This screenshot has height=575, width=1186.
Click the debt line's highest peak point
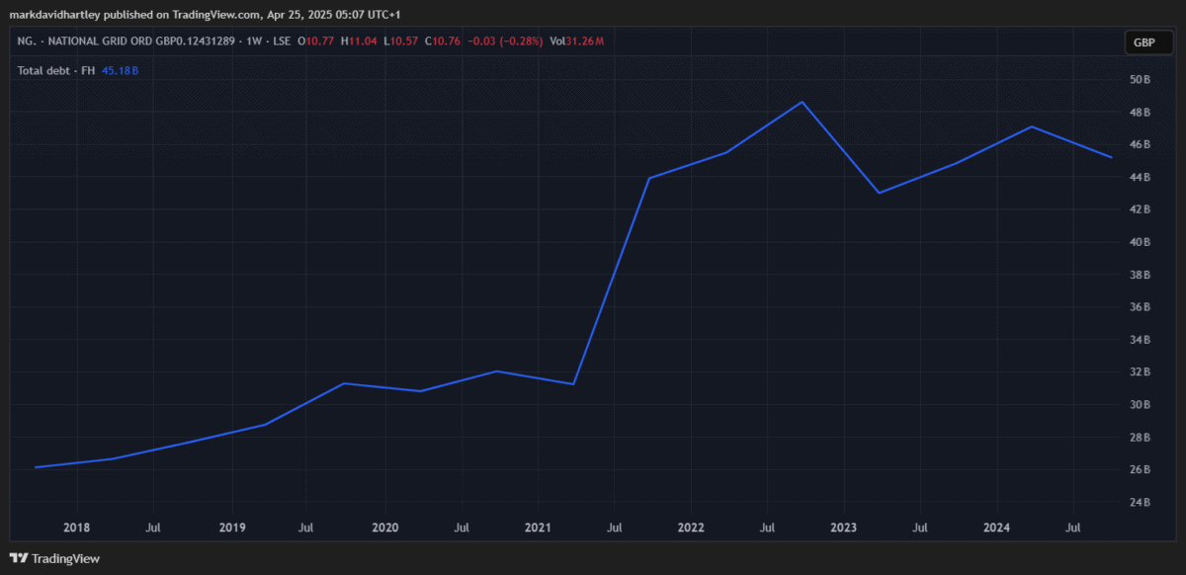pyautogui.click(x=802, y=102)
